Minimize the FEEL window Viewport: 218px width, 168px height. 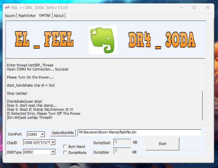(x=181, y=7)
